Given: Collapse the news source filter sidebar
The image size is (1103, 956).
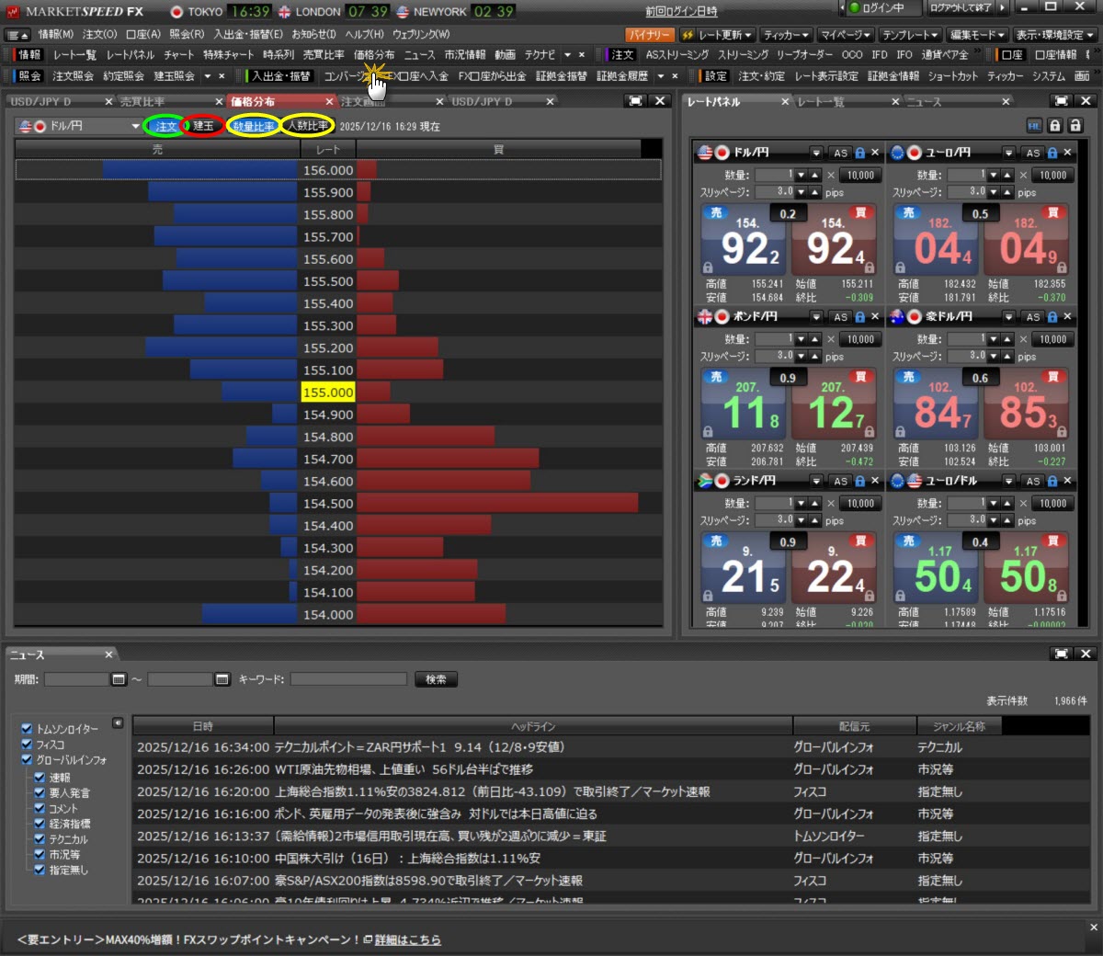Looking at the screenshot, I should (x=118, y=723).
